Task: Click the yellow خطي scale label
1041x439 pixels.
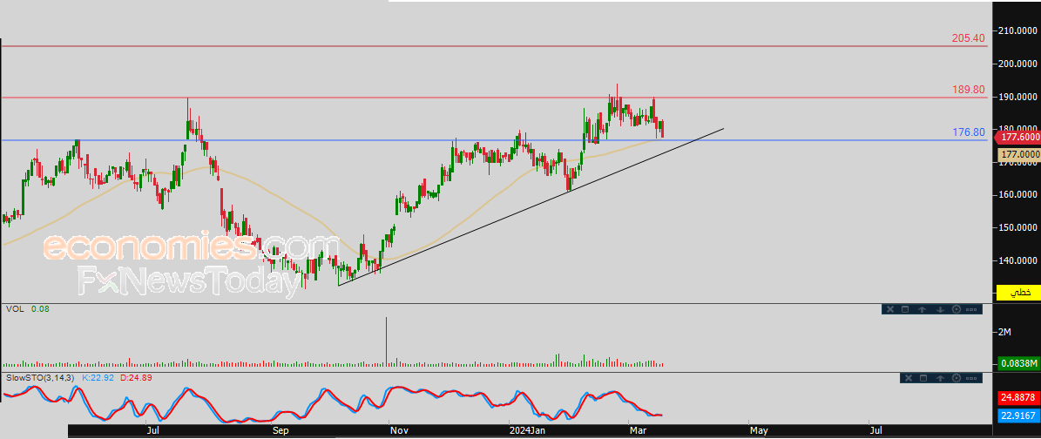Action: click(1018, 292)
